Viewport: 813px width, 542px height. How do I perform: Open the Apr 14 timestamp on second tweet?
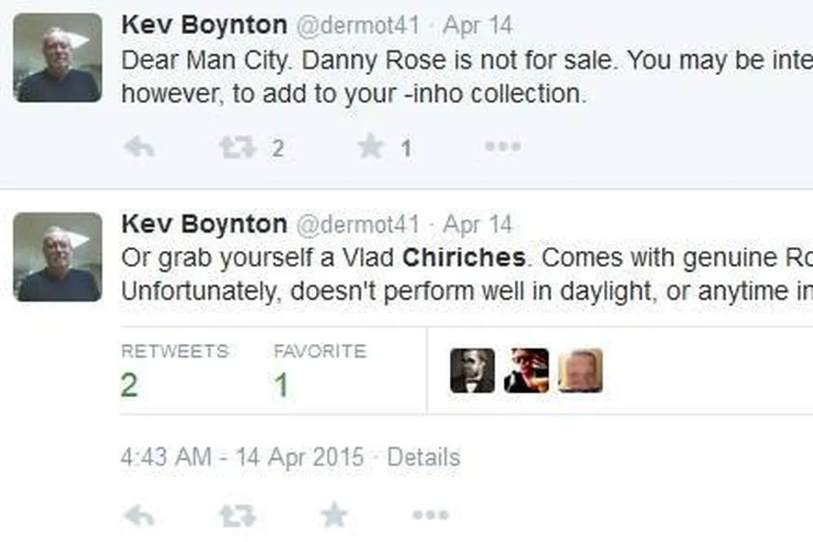click(x=478, y=225)
